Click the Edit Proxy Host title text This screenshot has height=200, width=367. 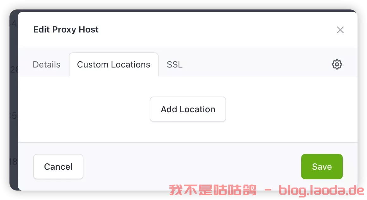coord(66,30)
